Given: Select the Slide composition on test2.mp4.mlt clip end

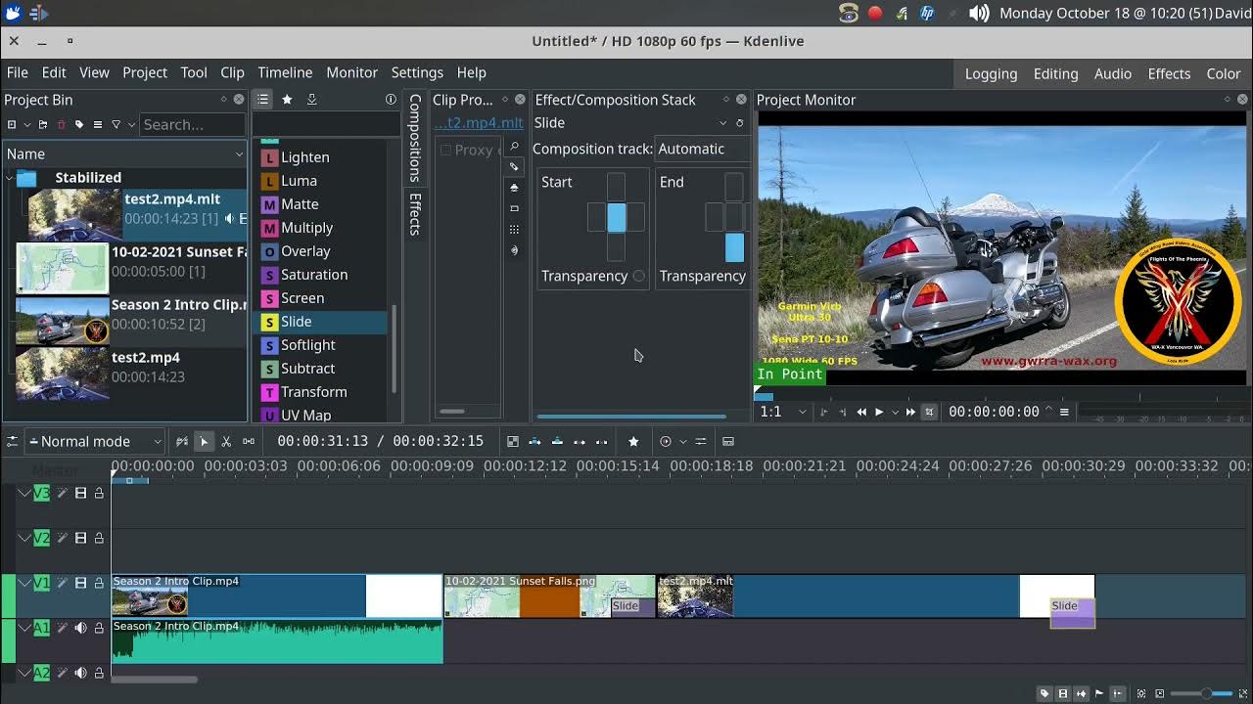Looking at the screenshot, I should click(1072, 613).
